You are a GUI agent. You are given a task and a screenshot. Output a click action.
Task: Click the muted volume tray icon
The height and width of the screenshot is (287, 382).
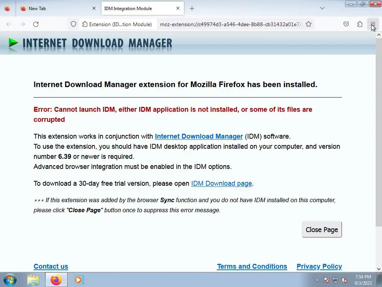click(x=344, y=280)
